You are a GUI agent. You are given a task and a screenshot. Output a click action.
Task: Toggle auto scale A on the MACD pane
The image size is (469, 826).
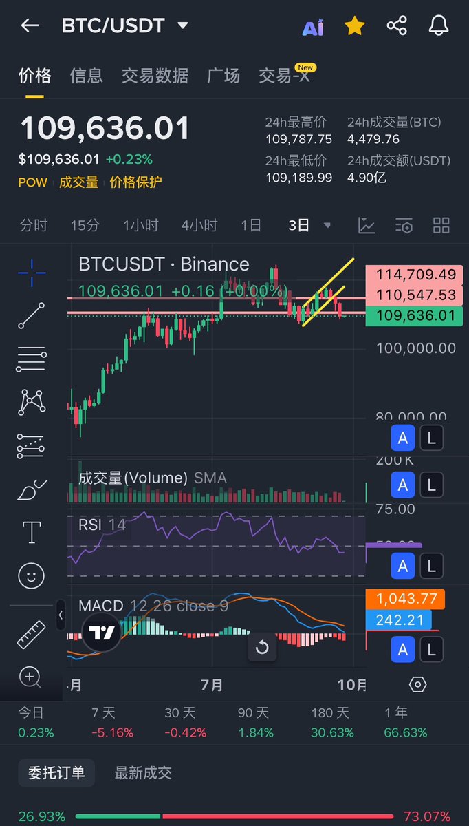403,649
